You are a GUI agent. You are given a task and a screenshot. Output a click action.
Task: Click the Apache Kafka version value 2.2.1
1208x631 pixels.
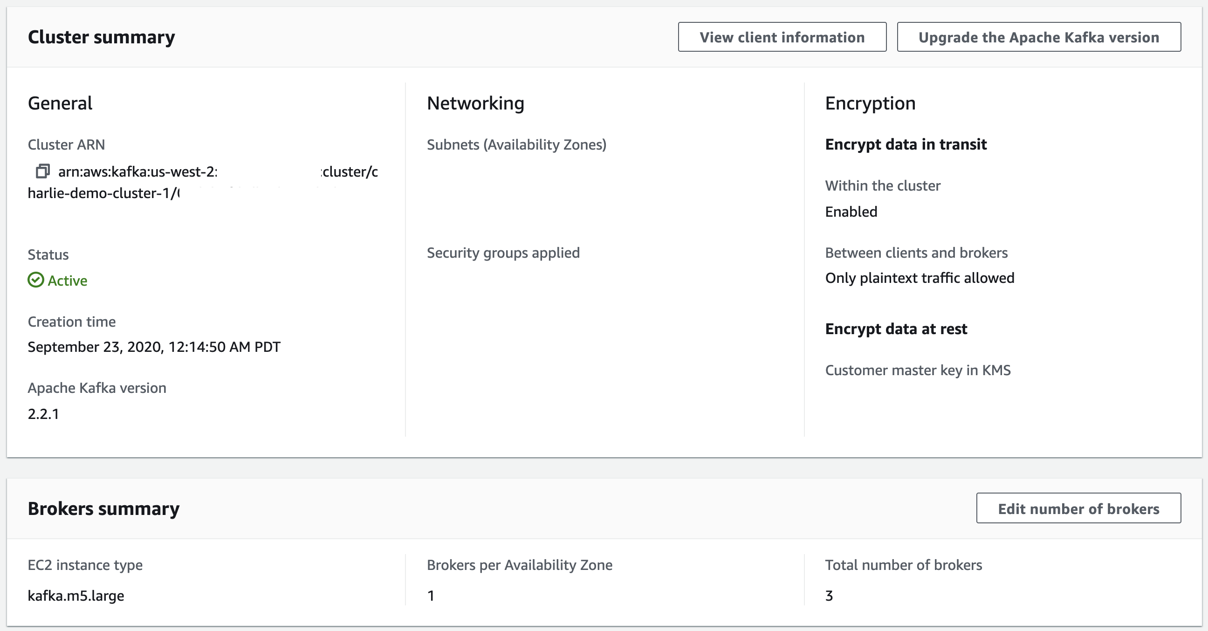44,413
